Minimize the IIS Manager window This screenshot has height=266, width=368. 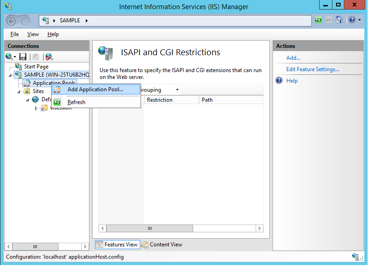coord(326,5)
